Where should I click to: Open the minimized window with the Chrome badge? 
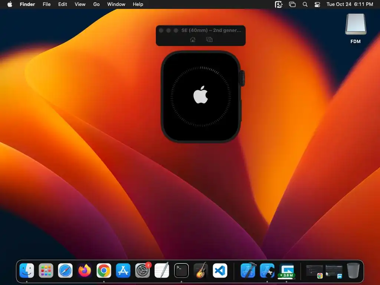315,271
